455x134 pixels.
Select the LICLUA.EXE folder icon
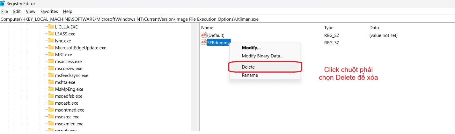tap(51, 27)
